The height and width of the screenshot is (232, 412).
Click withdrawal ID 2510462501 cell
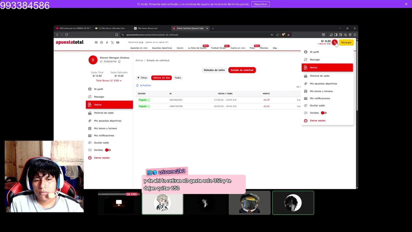pyautogui.click(x=176, y=100)
